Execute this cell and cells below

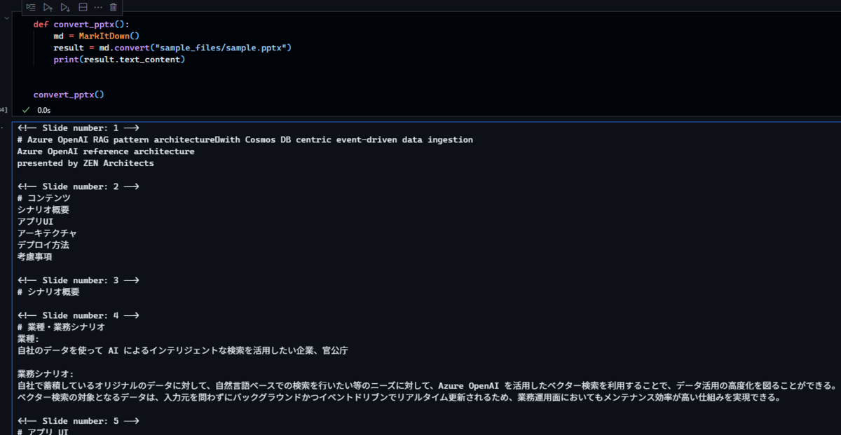(64, 7)
